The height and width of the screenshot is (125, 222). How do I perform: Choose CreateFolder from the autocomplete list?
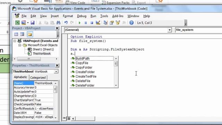tap(85, 72)
